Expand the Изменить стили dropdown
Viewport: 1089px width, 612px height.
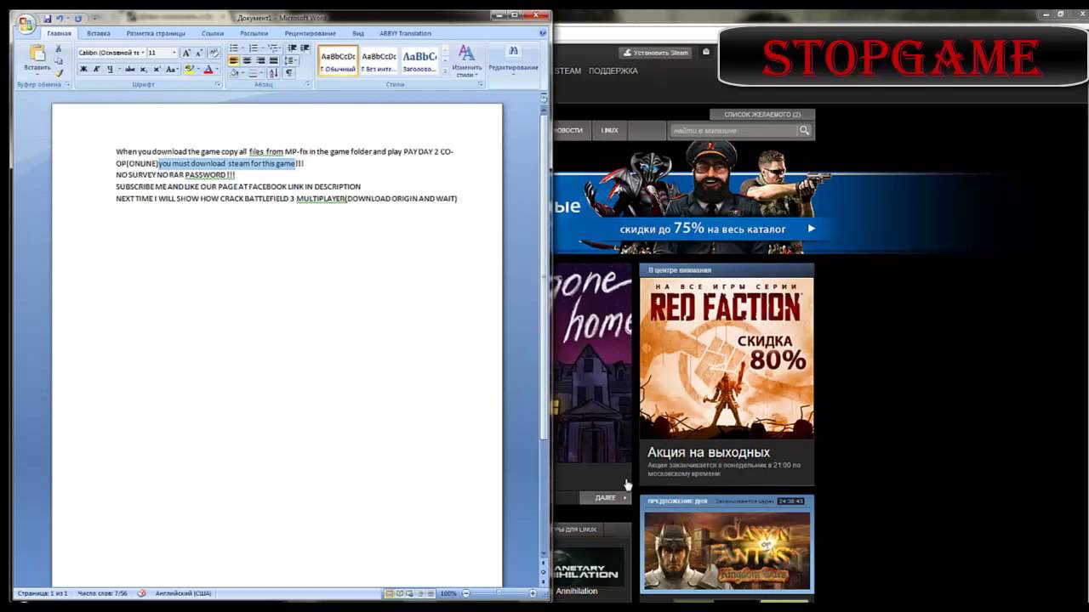coord(466,60)
